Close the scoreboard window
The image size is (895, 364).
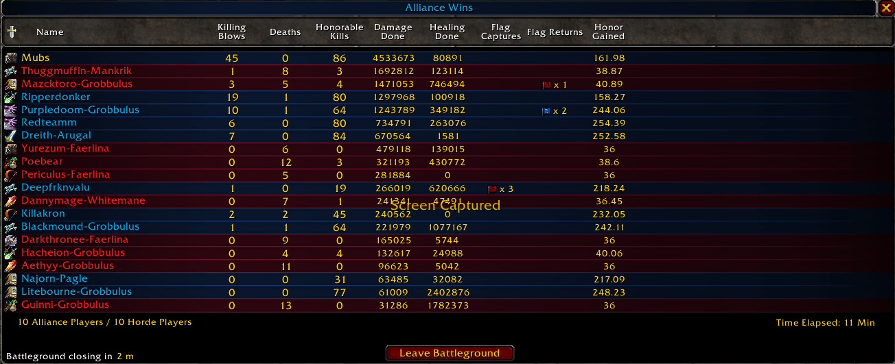point(886,8)
